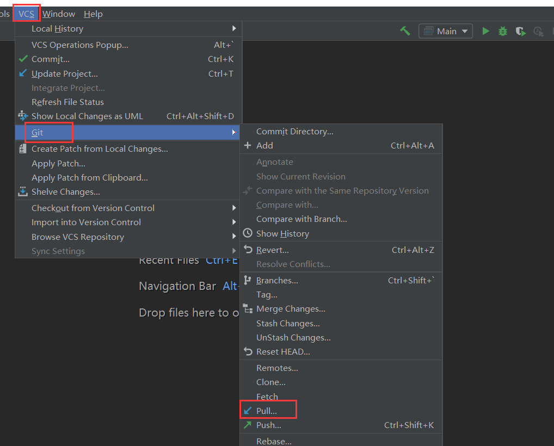Open the Git submenu entry
This screenshot has height=446, width=554.
click(x=128, y=132)
